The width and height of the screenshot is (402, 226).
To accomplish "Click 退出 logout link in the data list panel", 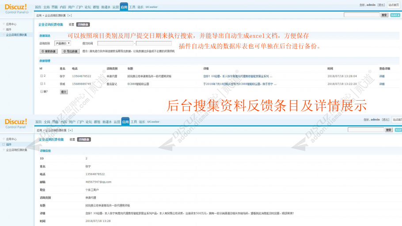I will tap(381, 5).
